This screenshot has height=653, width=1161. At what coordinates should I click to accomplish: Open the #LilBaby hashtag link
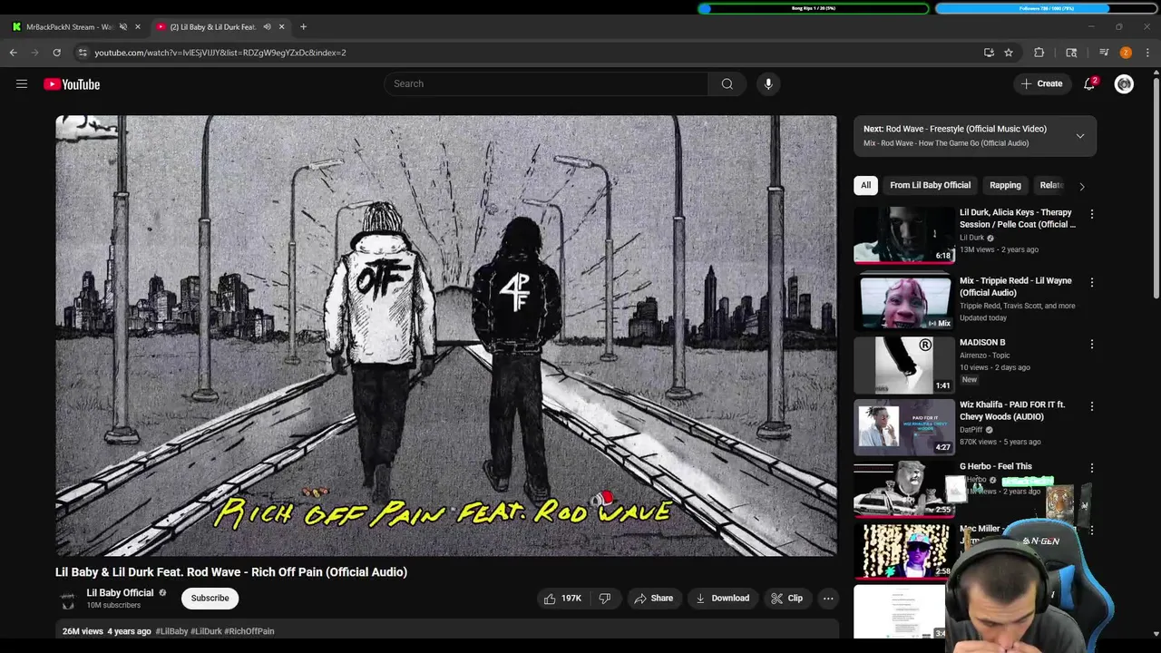(171, 631)
